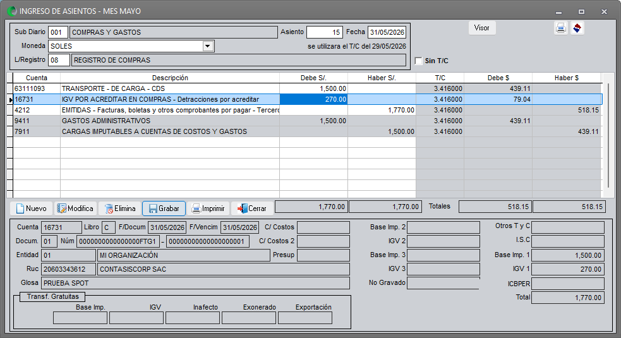Image resolution: width=621 pixels, height=338 pixels.
Task: Click the Imprimir button
Action: [208, 208]
